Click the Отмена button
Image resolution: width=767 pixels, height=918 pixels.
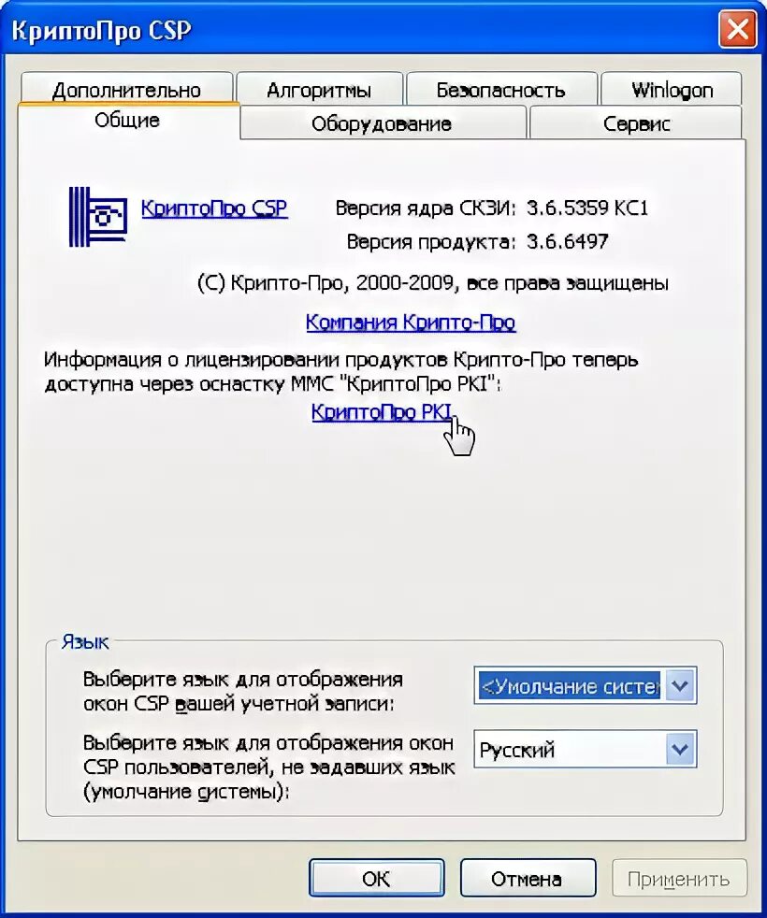point(528,878)
